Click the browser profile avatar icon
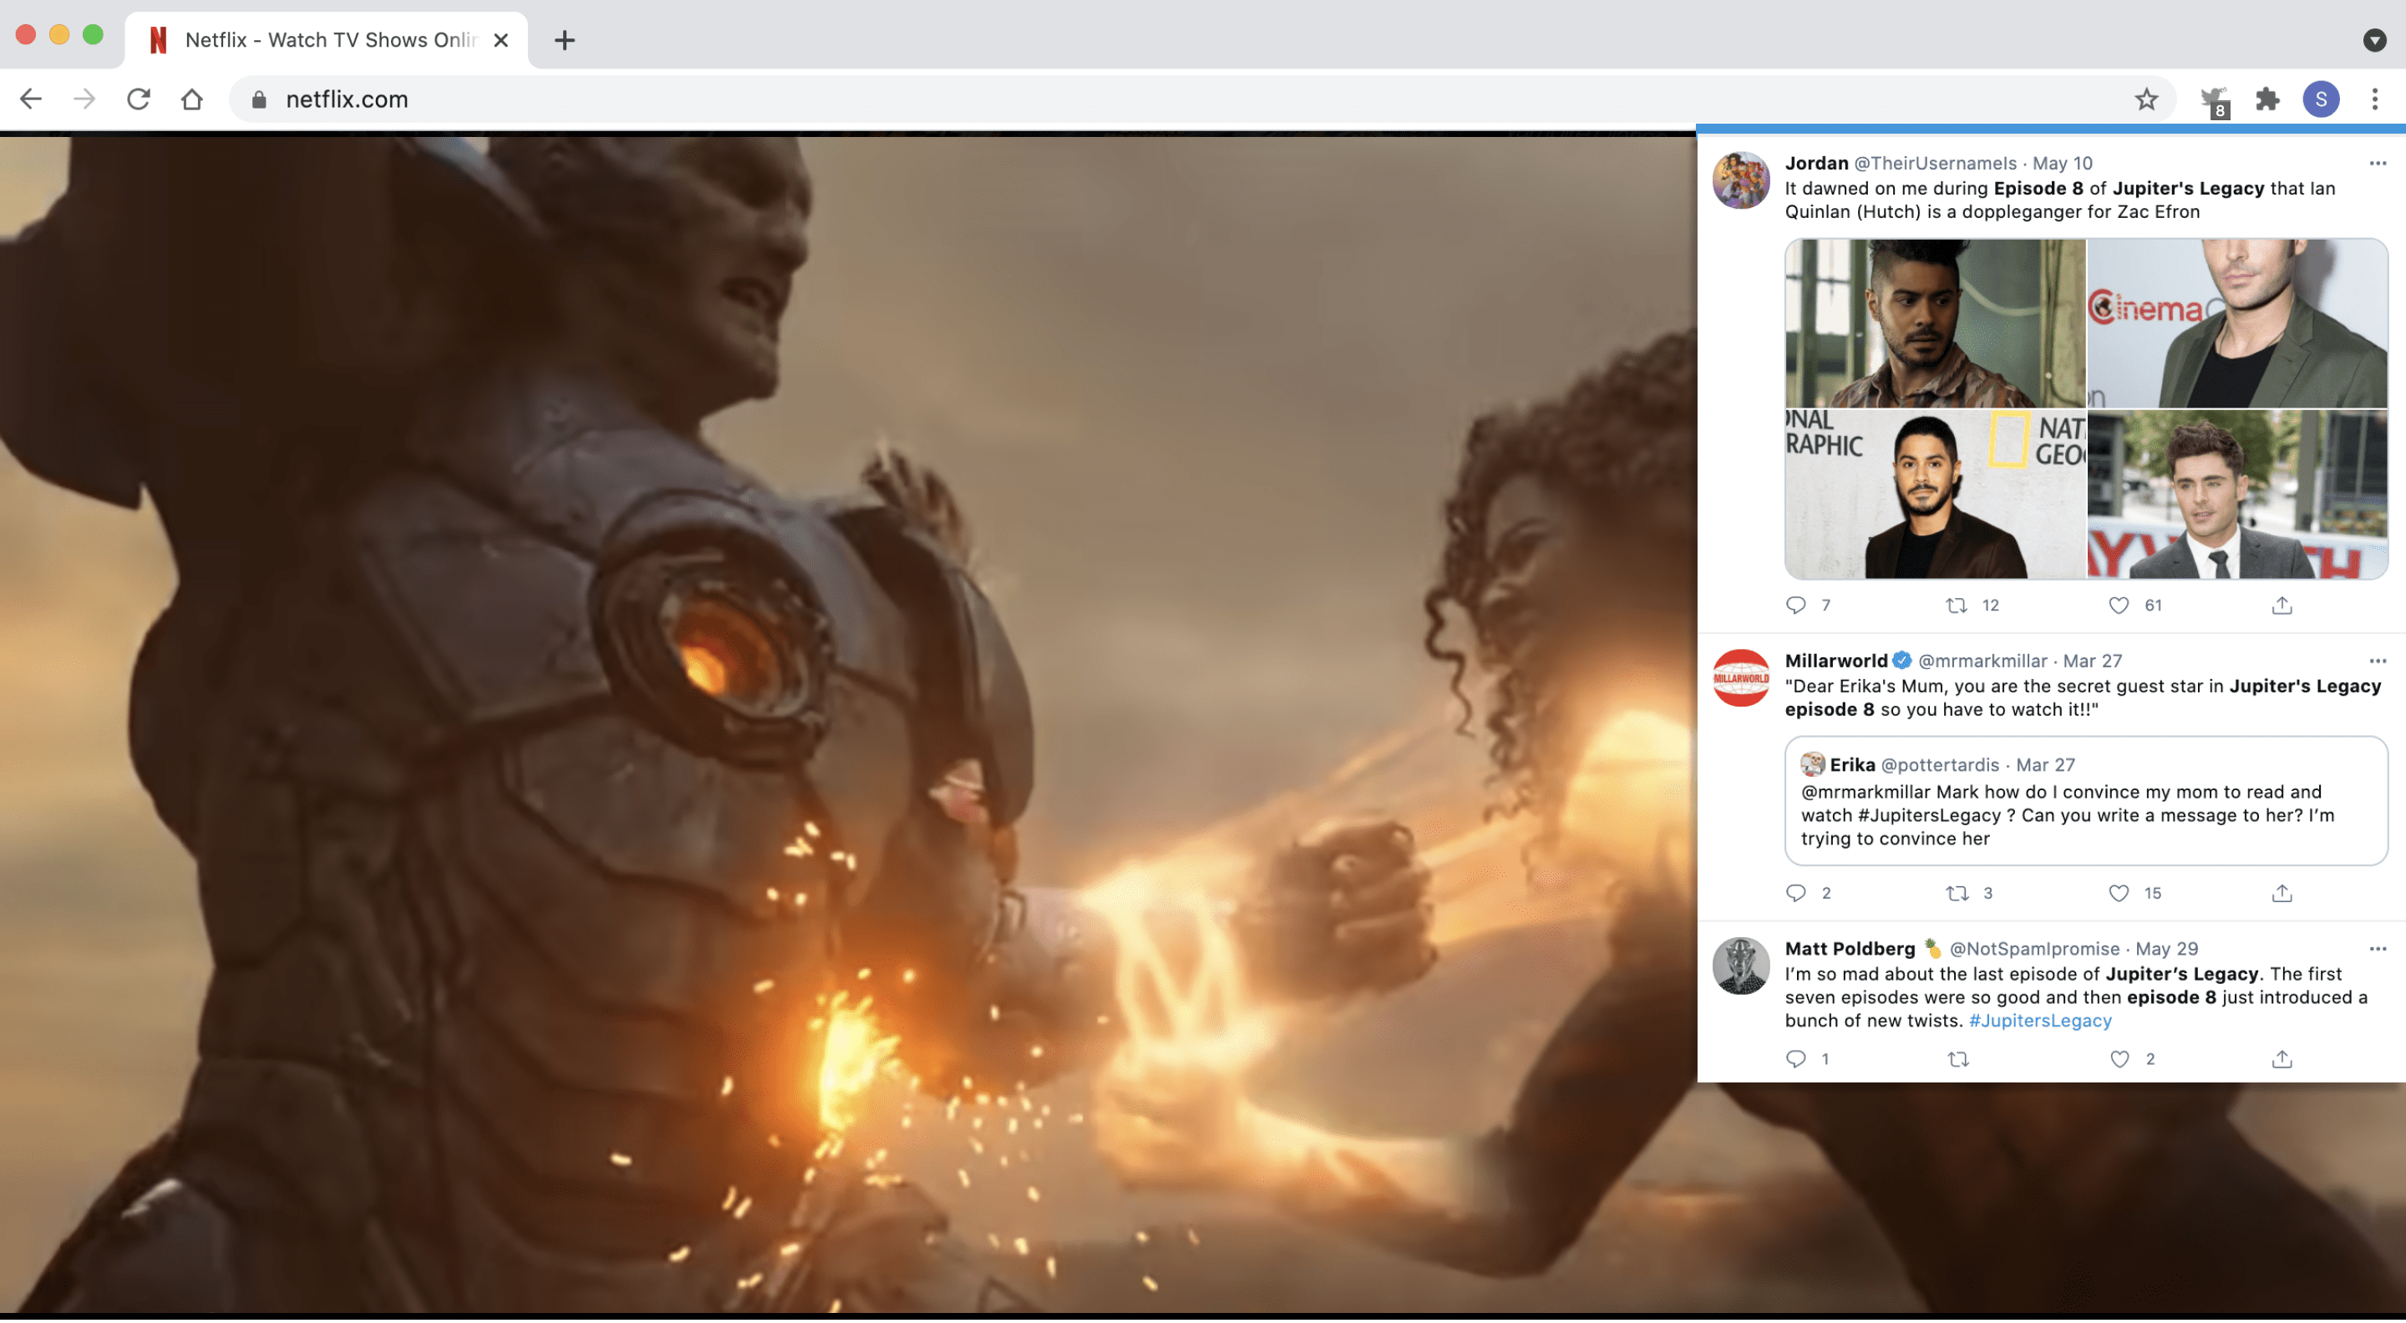Viewport: 2406px width, 1323px height. [2320, 98]
